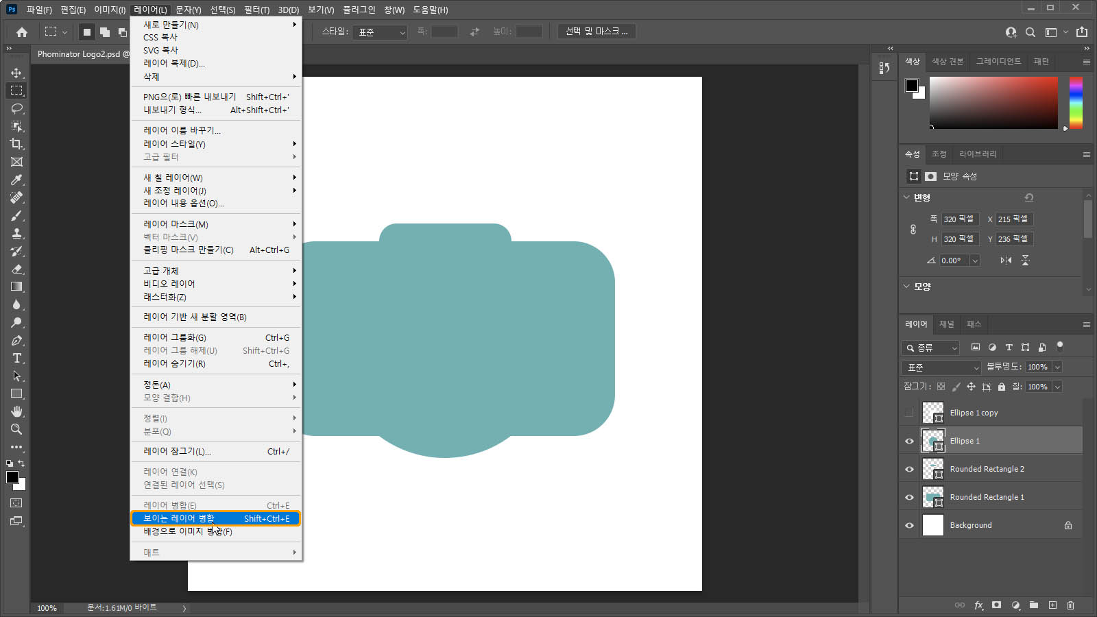Open the Opacity 100% dropdown arrow

[1057, 367]
